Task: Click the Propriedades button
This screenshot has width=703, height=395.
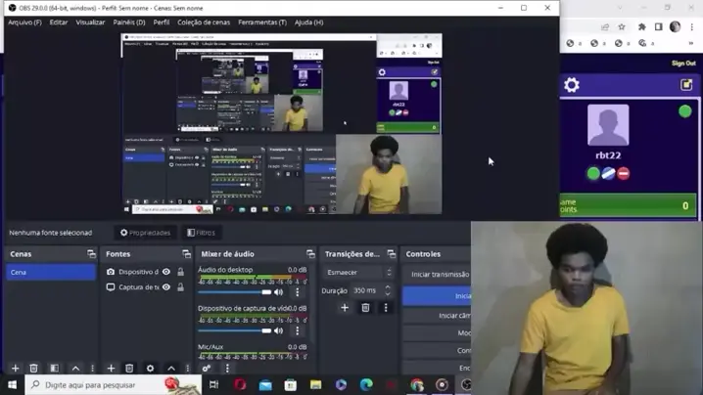Action: [145, 233]
